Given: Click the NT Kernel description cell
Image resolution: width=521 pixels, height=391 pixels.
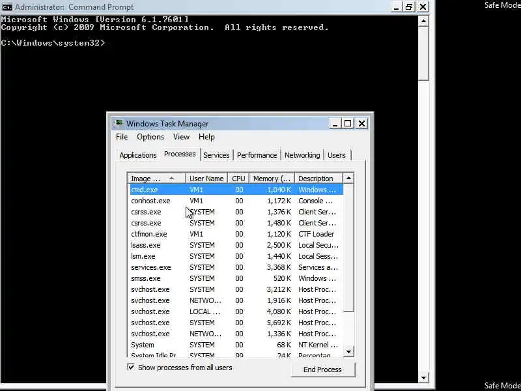Looking at the screenshot, I should (318, 345).
